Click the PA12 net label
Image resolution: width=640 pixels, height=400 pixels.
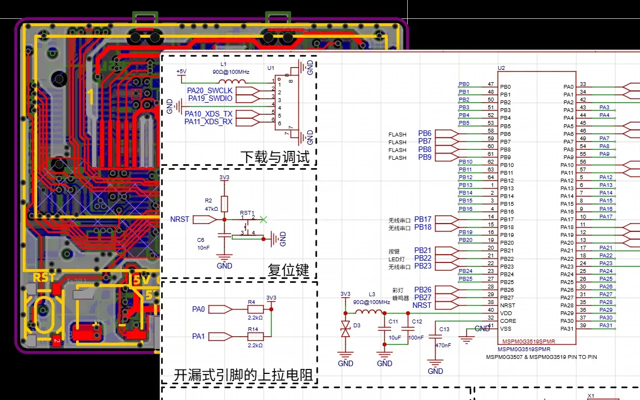click(606, 178)
